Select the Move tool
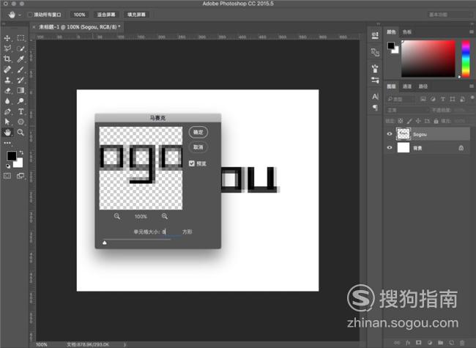 point(7,38)
